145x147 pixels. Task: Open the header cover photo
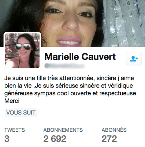72,23
